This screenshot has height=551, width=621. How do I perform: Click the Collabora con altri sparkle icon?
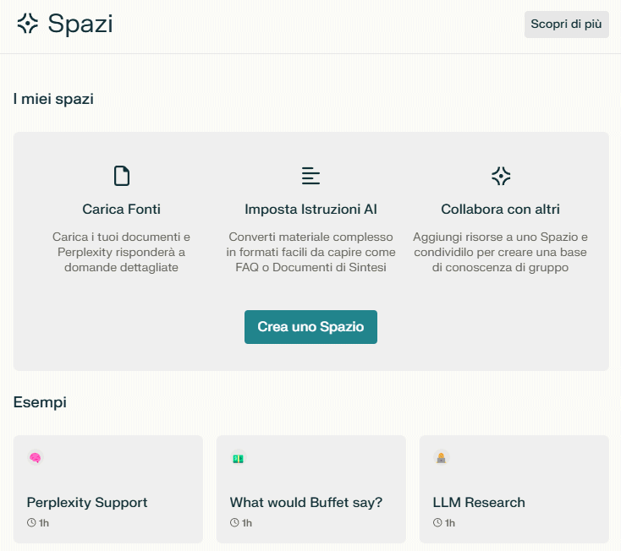click(x=501, y=176)
